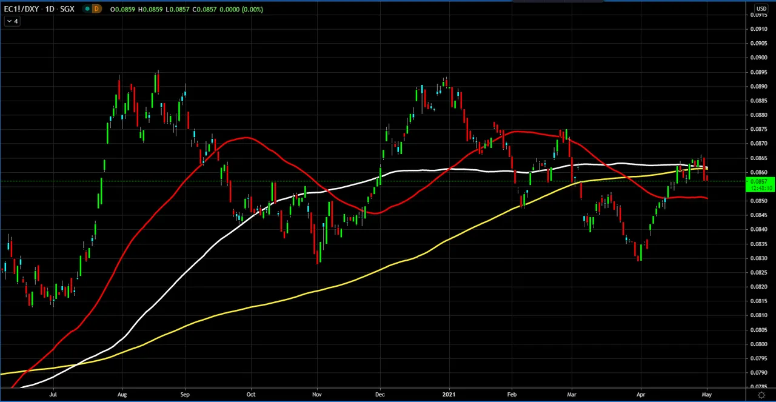776x402 pixels.
Task: Click the SGX exchange label
Action: (x=67, y=9)
